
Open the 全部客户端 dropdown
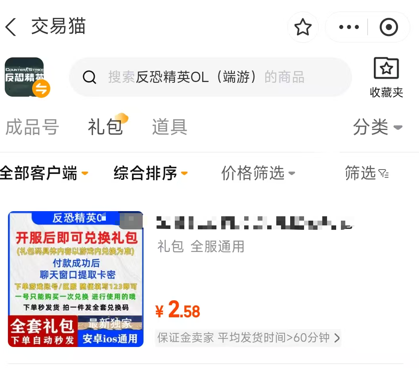point(44,173)
